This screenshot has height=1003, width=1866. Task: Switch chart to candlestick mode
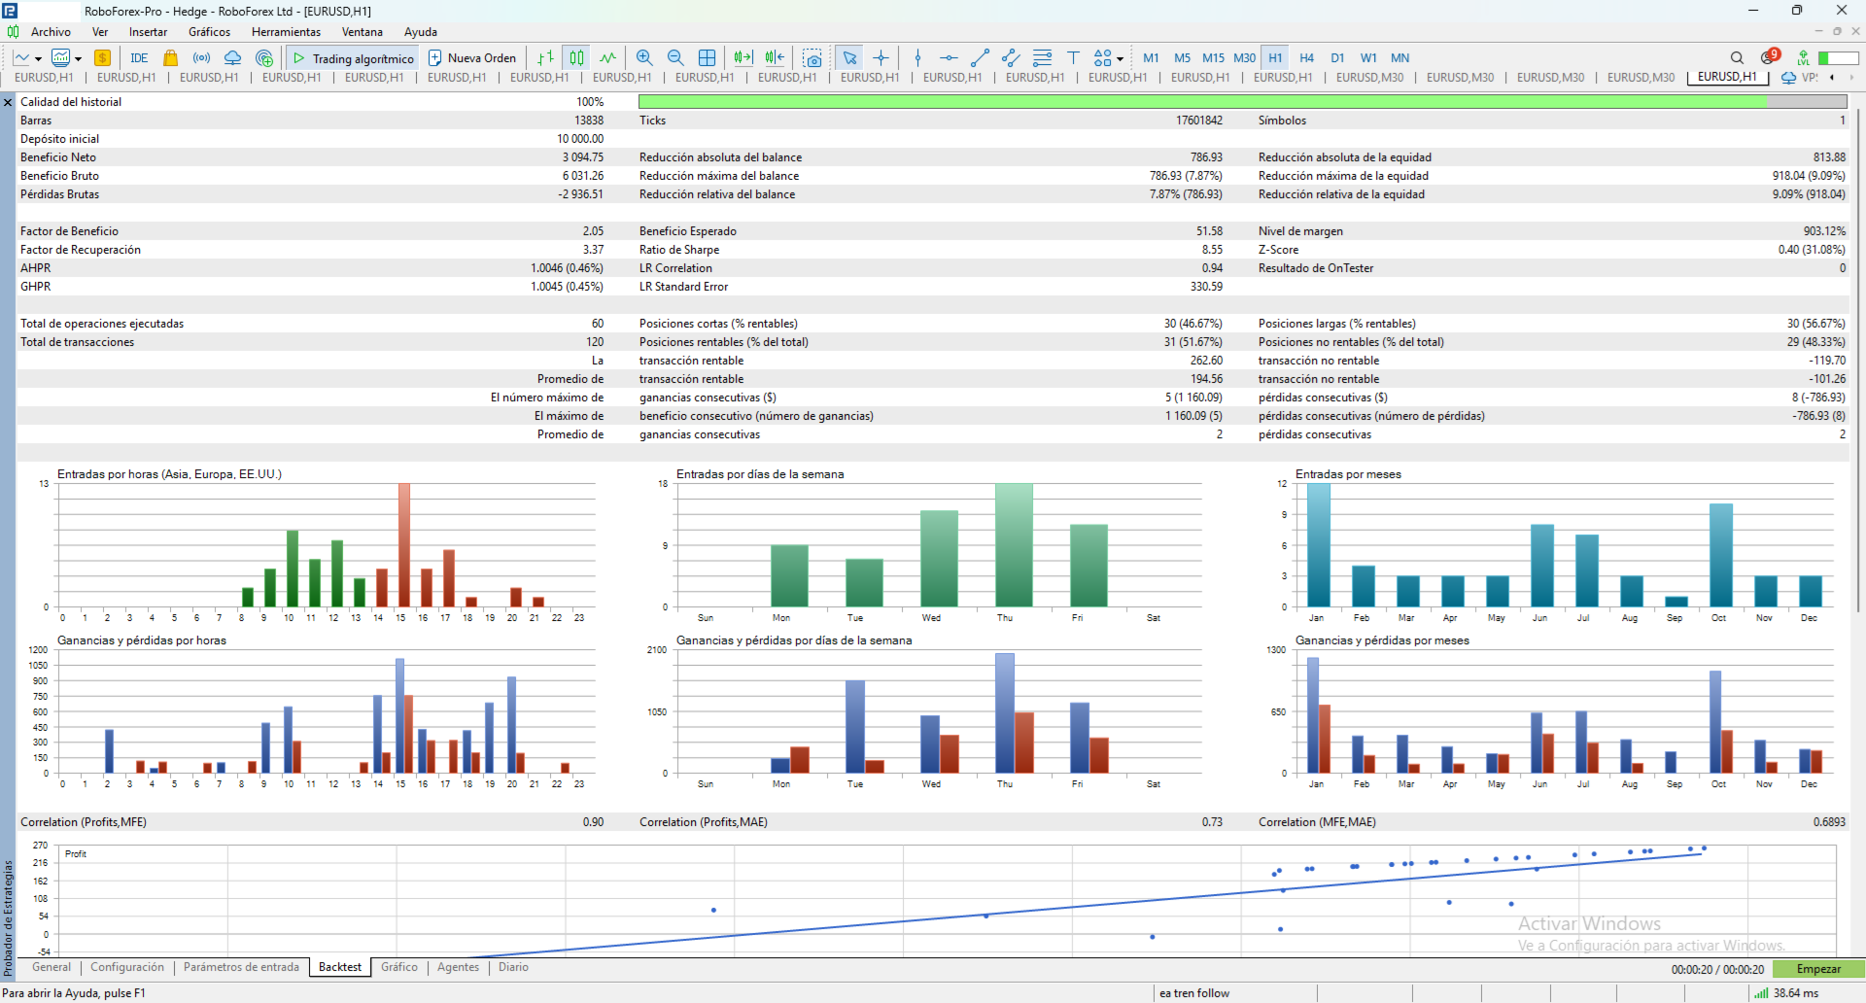pyautogui.click(x=577, y=58)
